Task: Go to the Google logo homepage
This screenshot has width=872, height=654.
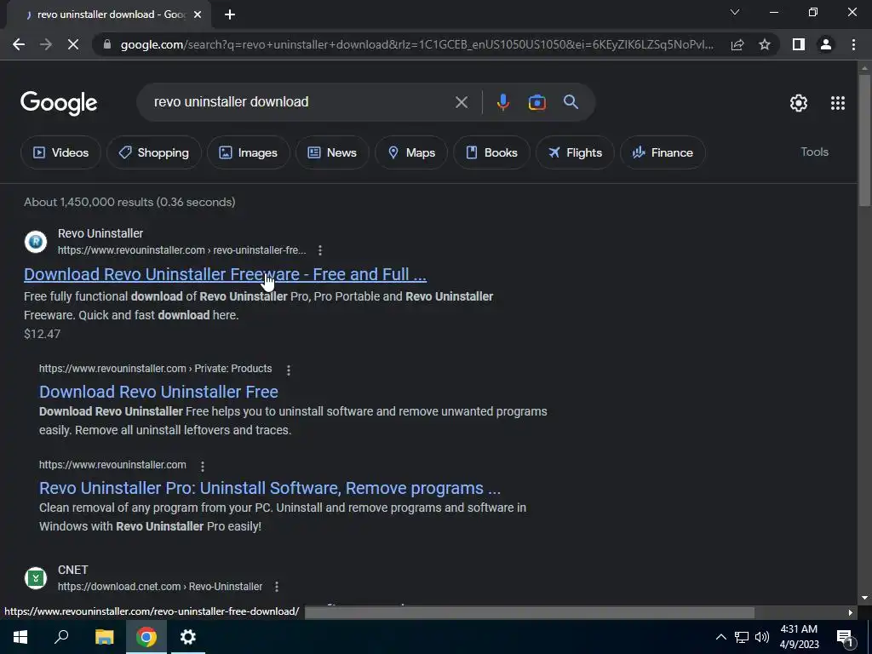Action: [59, 103]
